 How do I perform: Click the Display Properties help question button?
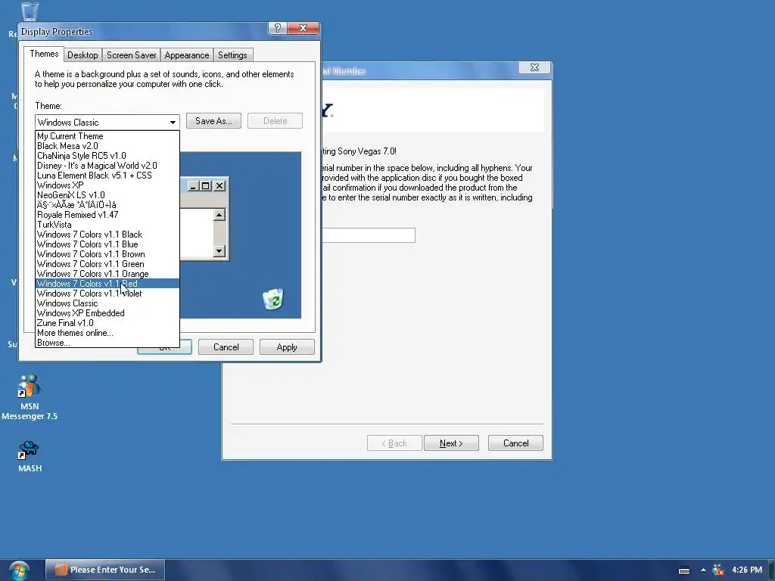click(277, 28)
